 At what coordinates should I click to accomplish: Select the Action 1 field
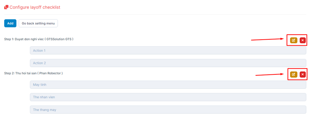point(168,51)
